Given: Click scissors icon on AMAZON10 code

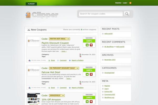Looking at the screenshot, I should pyautogui.click(x=63, y=96).
